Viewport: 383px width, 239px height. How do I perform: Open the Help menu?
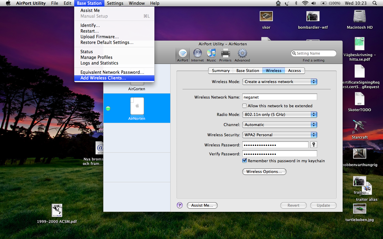155,3
